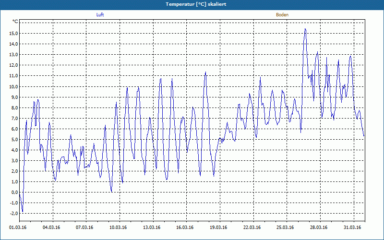Select the 5,0 y-axis value

tap(14, 139)
